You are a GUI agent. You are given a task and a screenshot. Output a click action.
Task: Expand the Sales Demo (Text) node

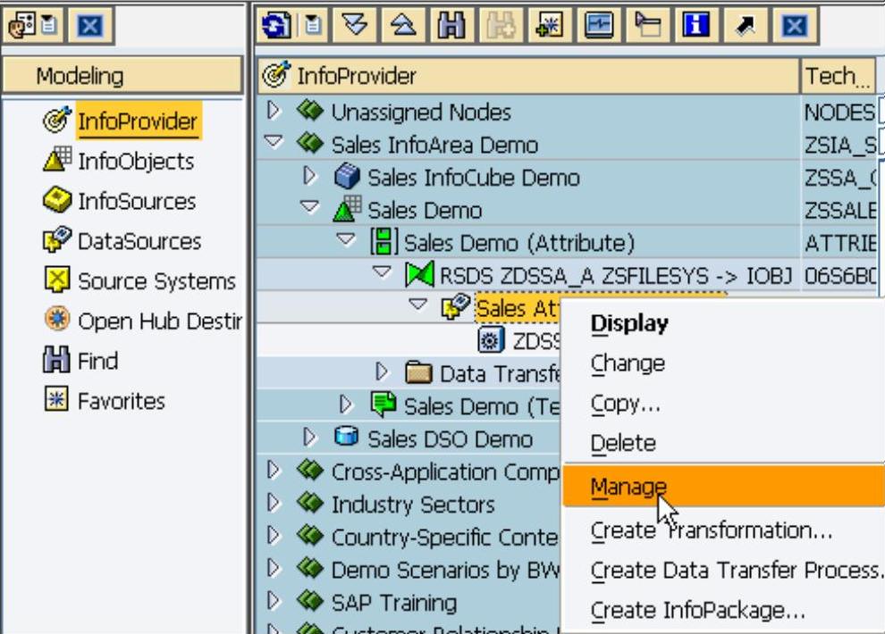pos(345,405)
